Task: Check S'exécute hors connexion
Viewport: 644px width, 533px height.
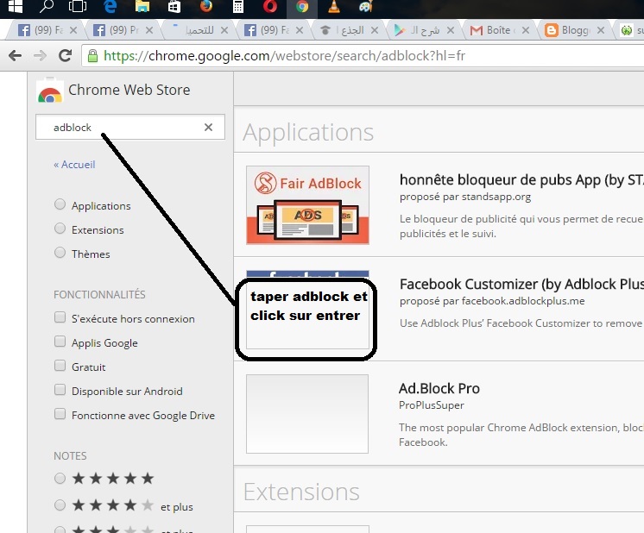Action: (x=60, y=317)
